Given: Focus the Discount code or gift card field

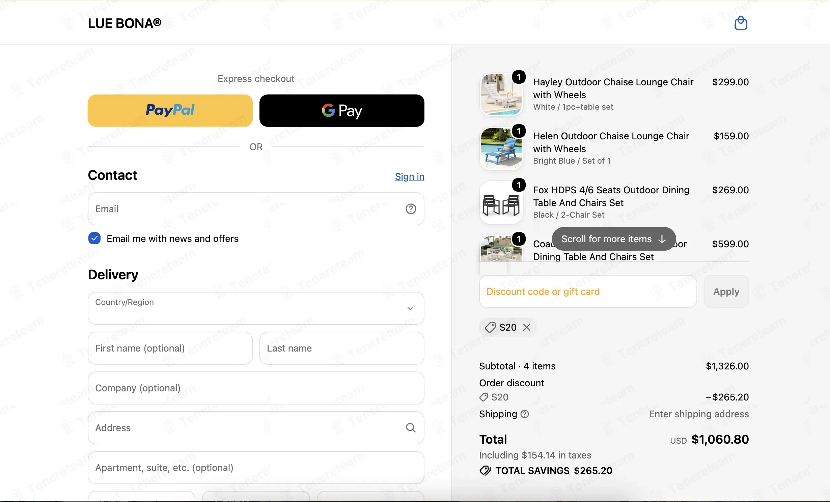Looking at the screenshot, I should (588, 291).
